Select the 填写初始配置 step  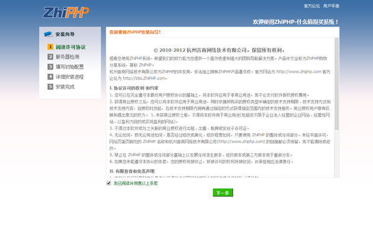[x=70, y=67]
